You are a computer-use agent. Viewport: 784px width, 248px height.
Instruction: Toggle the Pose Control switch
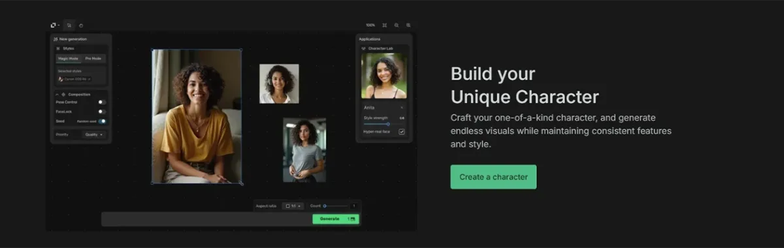[102, 102]
